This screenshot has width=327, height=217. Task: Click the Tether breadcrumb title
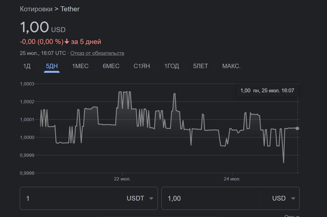click(x=70, y=9)
